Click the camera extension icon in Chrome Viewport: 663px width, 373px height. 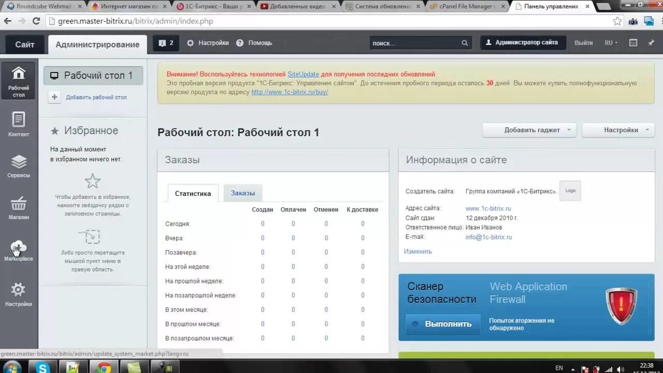[x=633, y=21]
